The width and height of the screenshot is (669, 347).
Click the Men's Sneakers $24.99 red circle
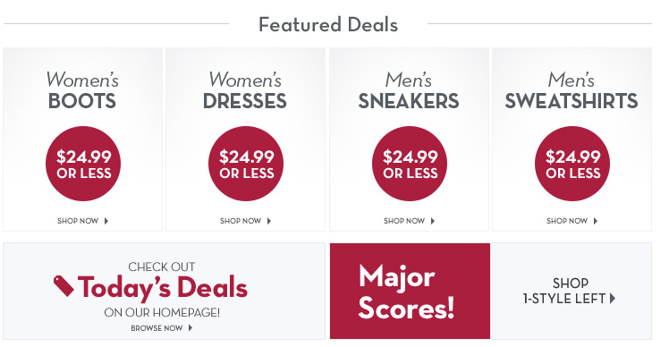410,164
